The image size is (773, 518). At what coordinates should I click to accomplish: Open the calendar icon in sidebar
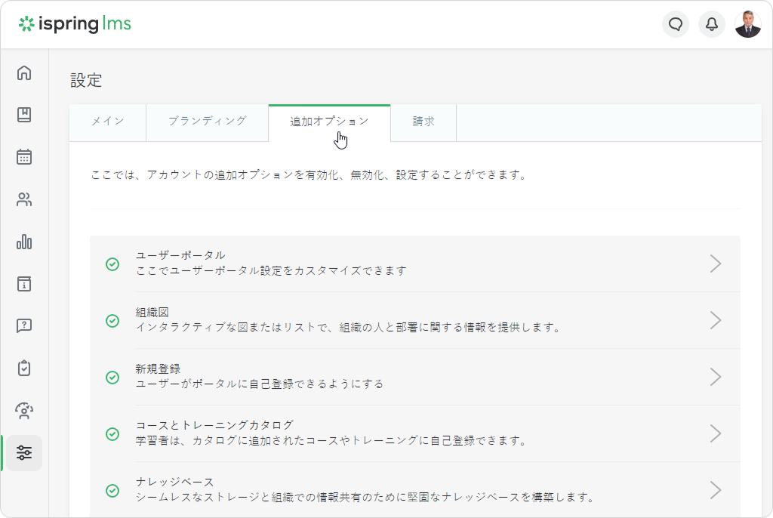tap(24, 157)
